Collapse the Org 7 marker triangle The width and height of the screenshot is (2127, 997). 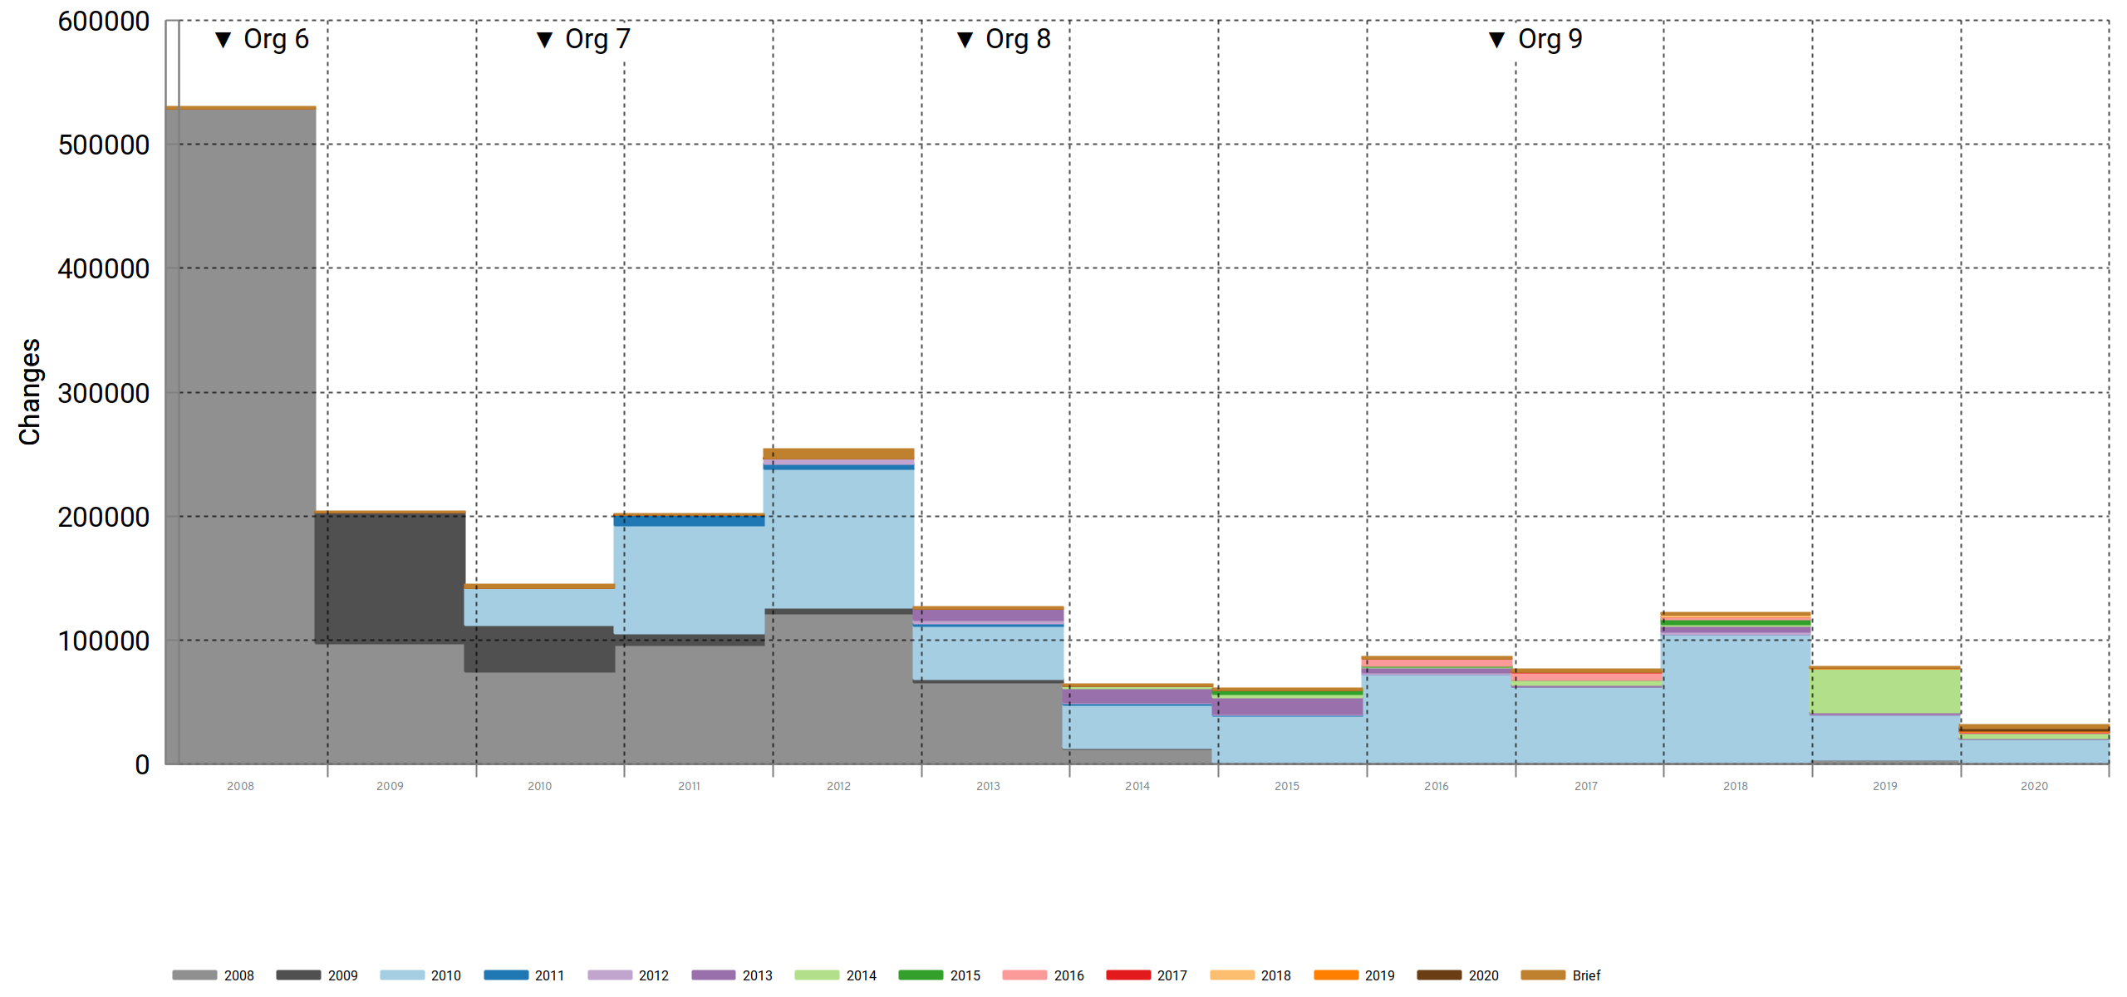point(544,40)
